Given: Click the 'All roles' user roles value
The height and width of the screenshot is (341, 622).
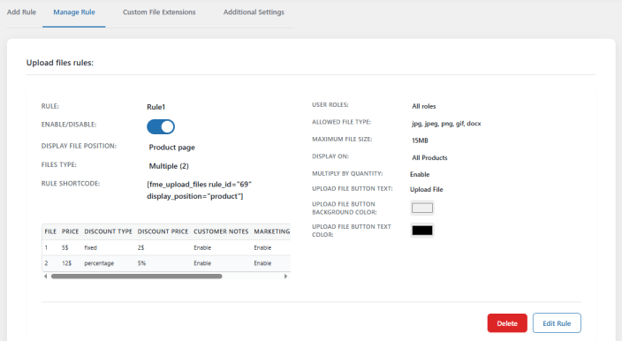Looking at the screenshot, I should [424, 106].
